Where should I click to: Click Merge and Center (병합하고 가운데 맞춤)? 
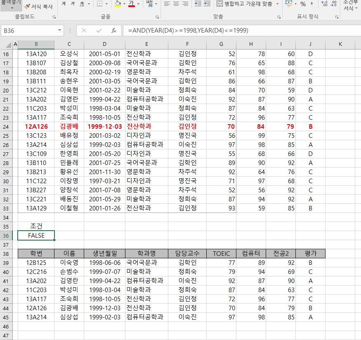pos(244,4)
